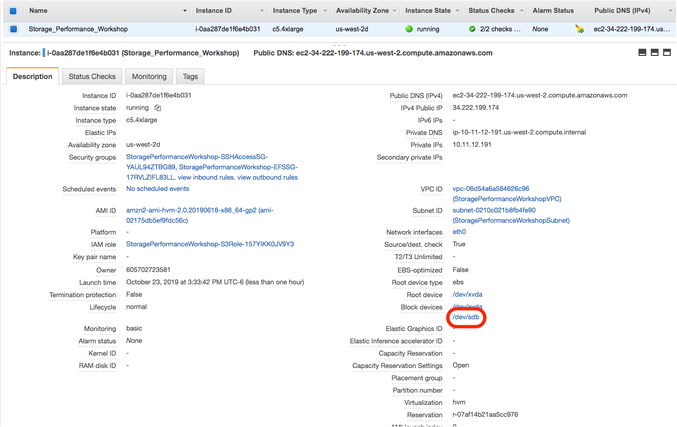Screen dimensions: 677x427
Task: Click the Storage_Performance_Workshop name in table row
Action: (x=78, y=29)
